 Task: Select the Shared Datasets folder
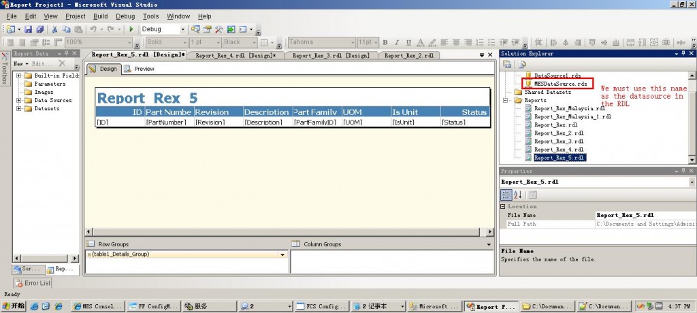coord(547,92)
